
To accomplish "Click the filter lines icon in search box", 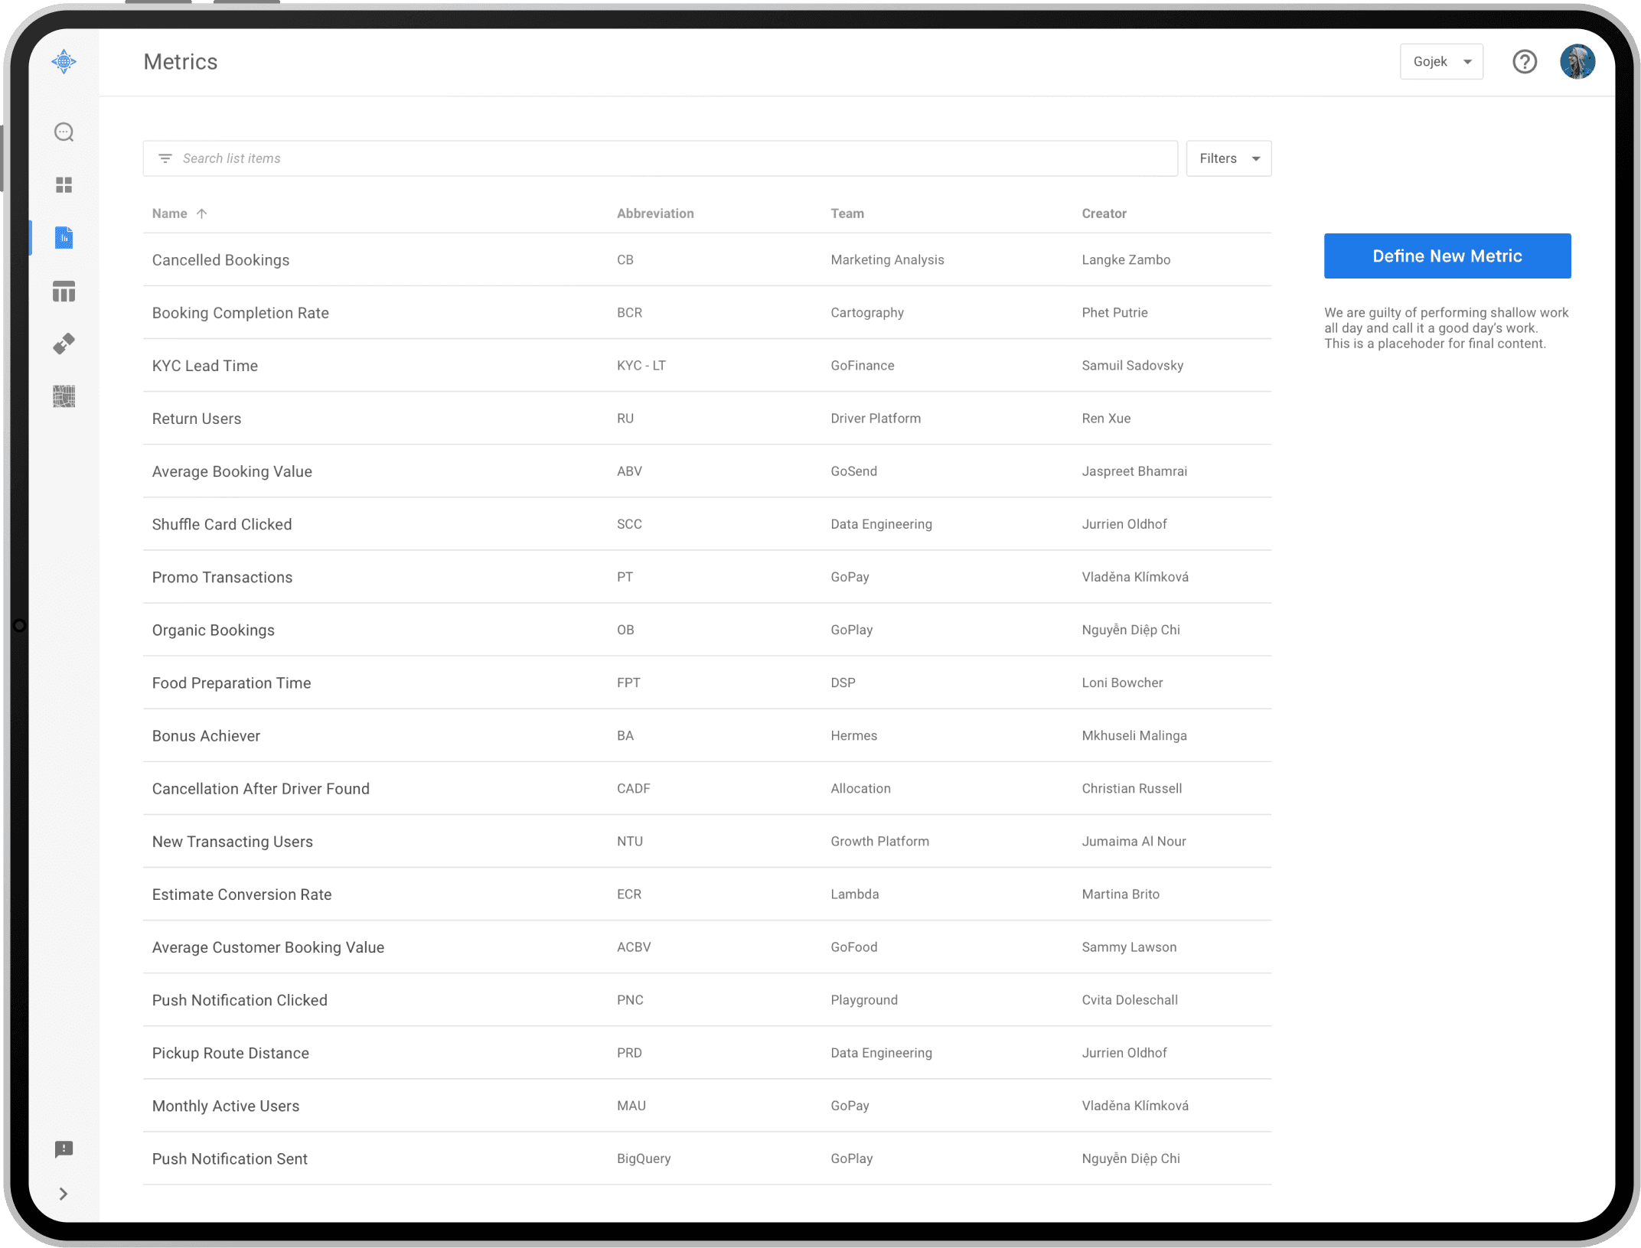I will [165, 158].
